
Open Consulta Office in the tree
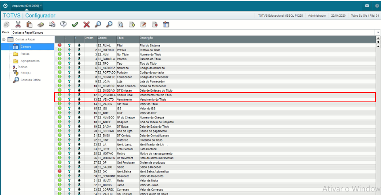point(31,80)
